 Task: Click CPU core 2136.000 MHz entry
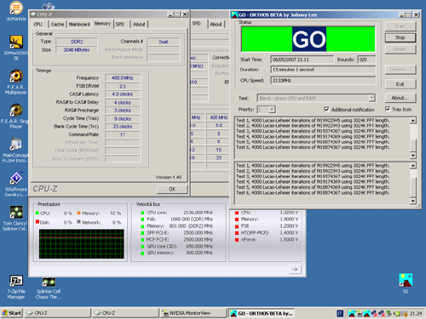176,213
